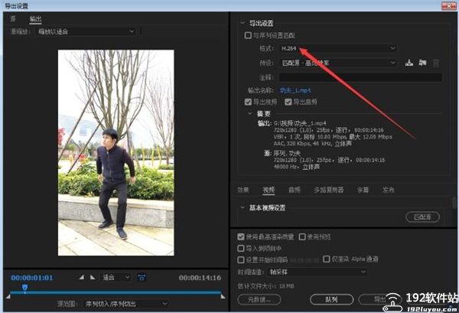This screenshot has width=459, height=313.
Task: Click the delete preset trash icon
Action: click(x=436, y=62)
